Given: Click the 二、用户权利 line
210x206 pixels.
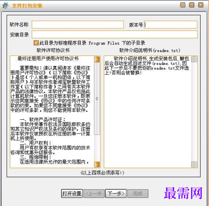Looking at the screenshot, I should pos(35,143).
